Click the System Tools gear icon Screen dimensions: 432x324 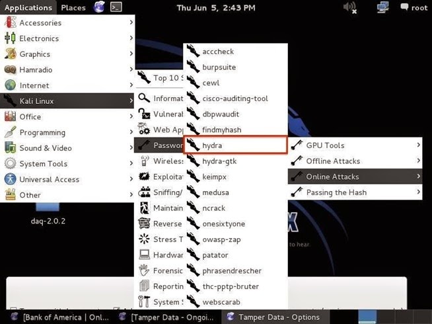click(x=10, y=163)
